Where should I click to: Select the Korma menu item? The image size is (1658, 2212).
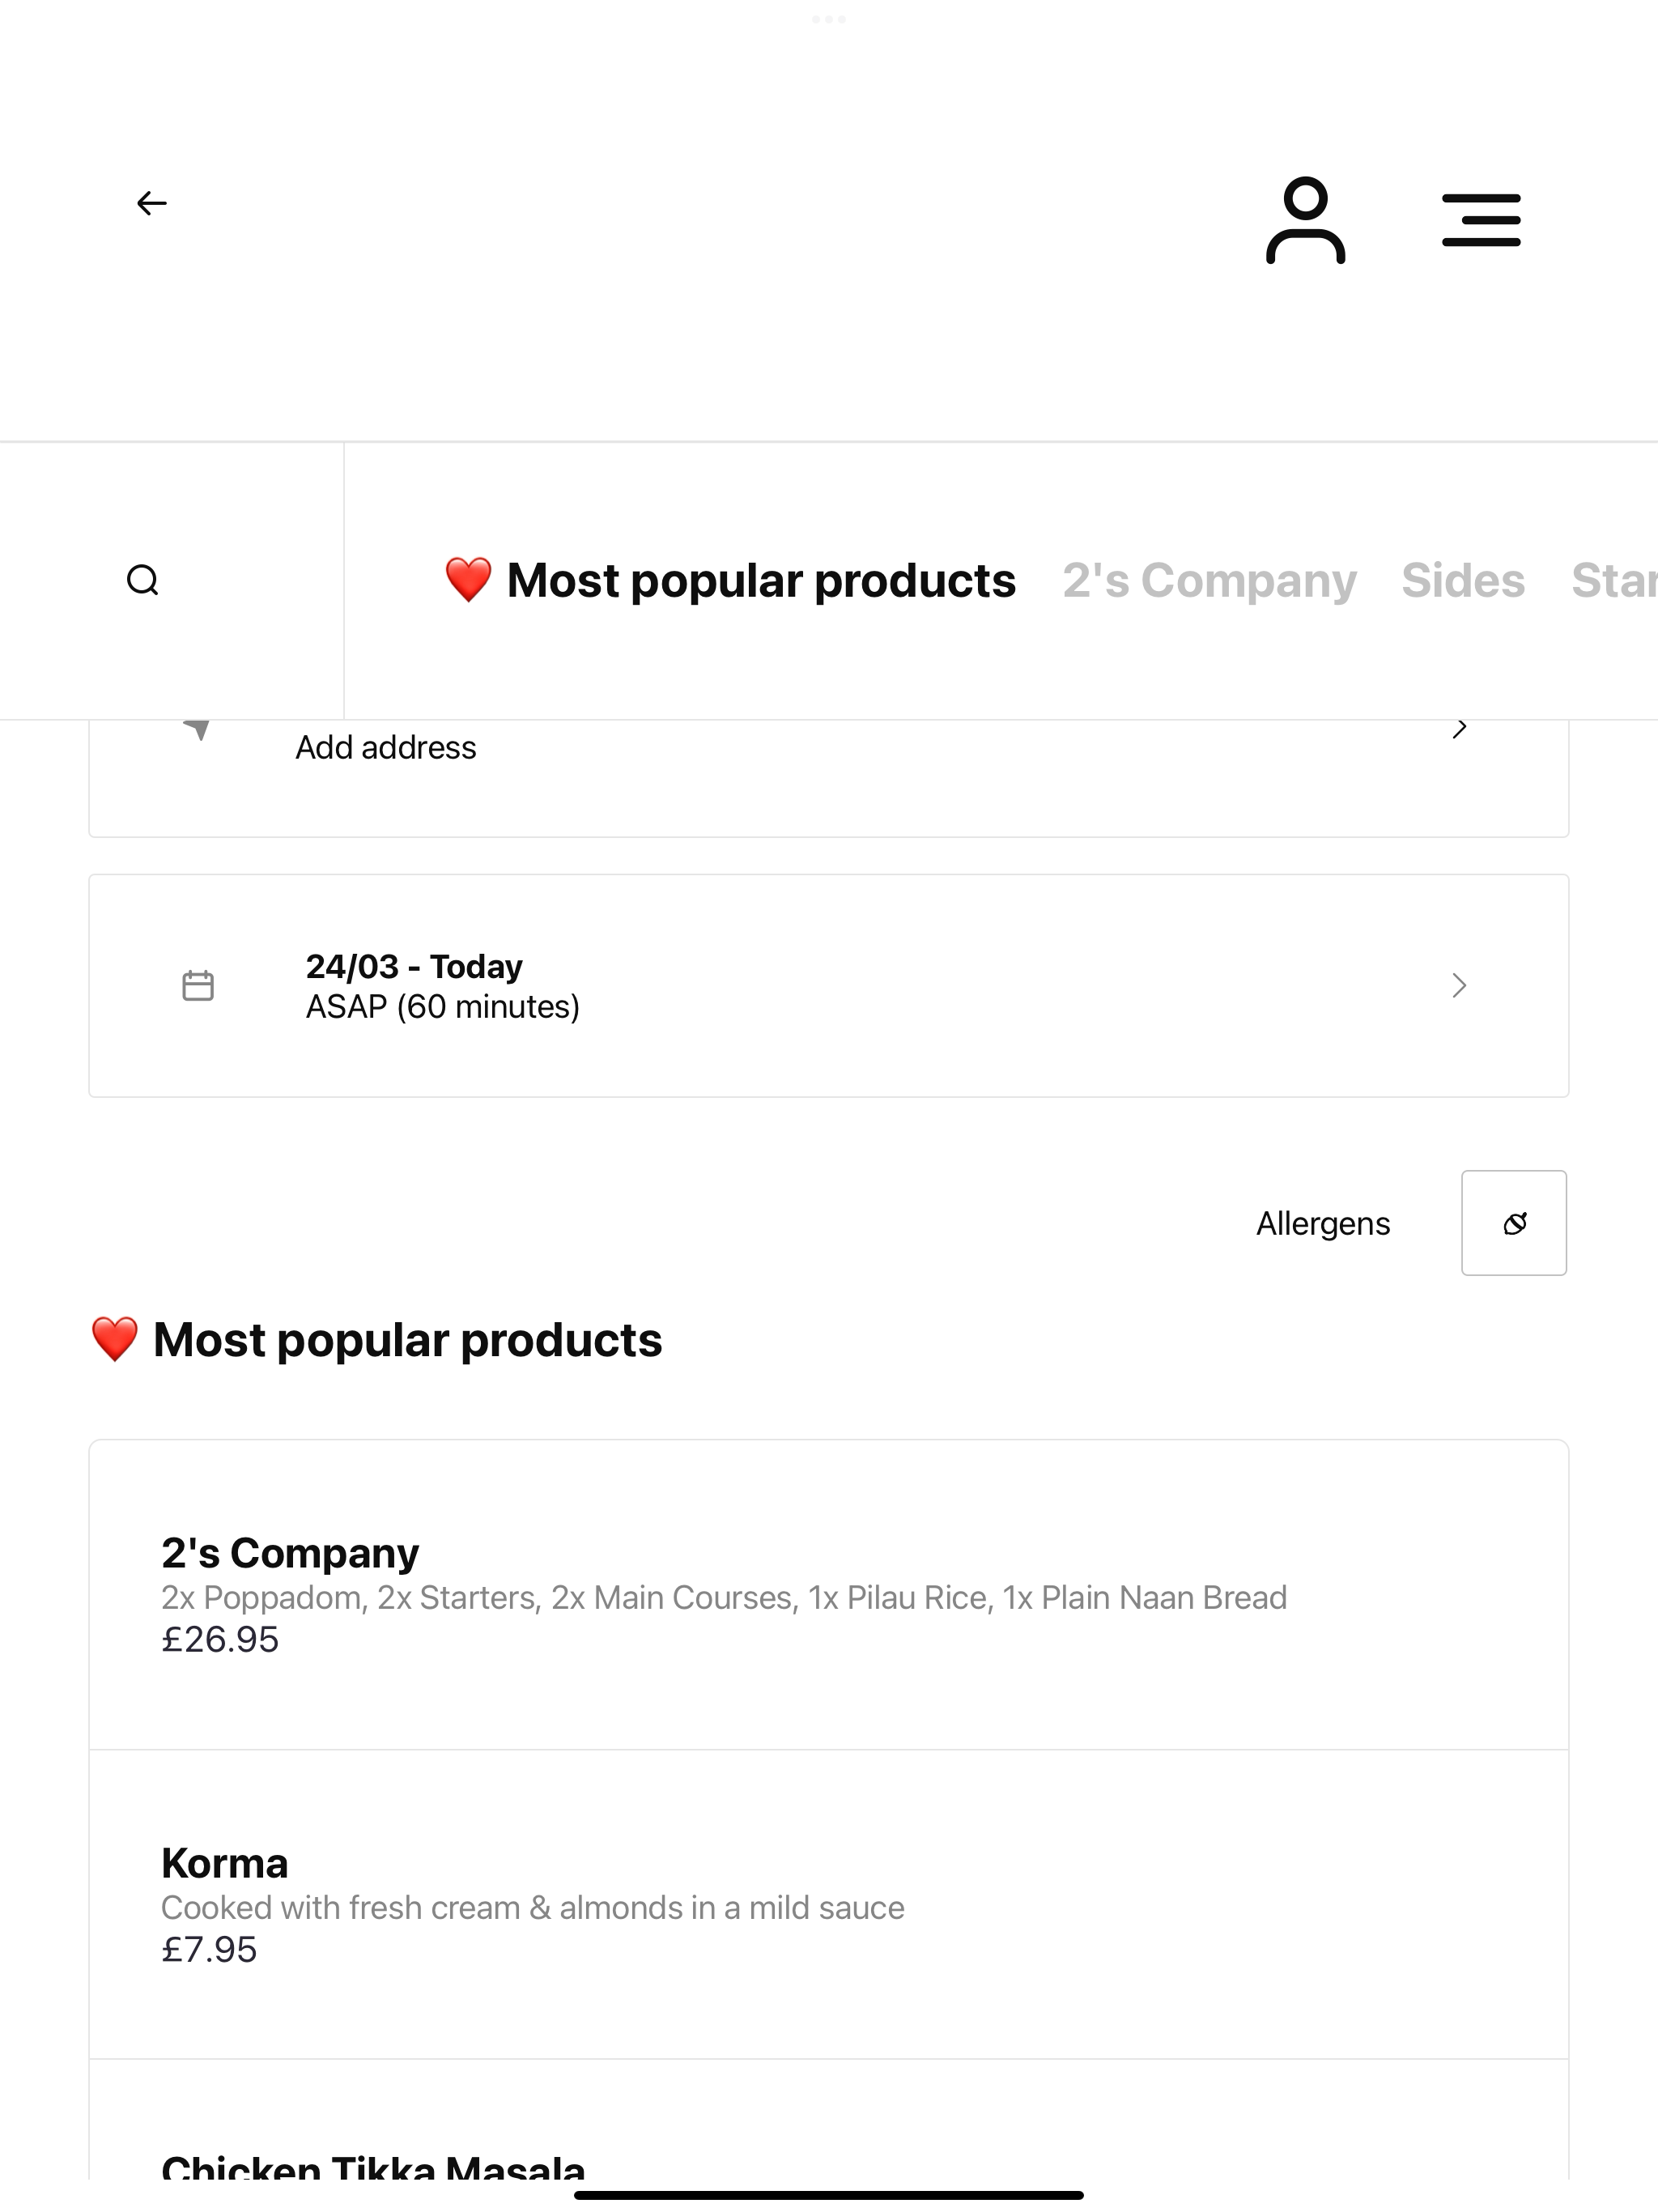[x=828, y=1904]
